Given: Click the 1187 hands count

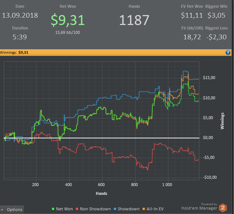Looking at the screenshot, I should 134,20.
